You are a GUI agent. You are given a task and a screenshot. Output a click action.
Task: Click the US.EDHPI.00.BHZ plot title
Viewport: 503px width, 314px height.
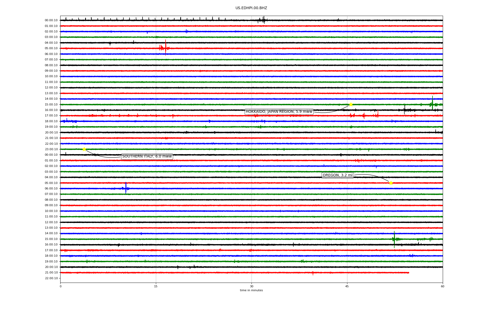[251, 8]
